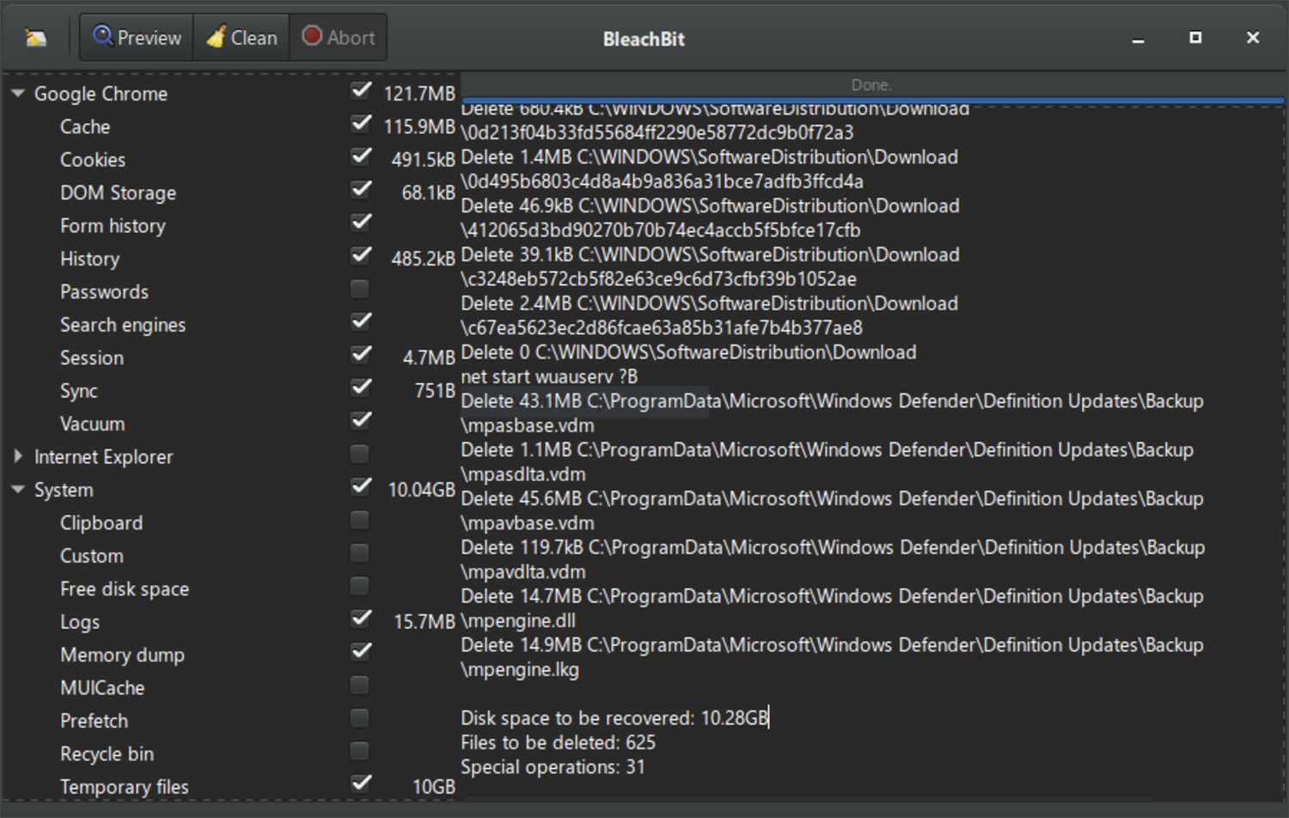Stop the operation with Abort button
Image resolution: width=1289 pixels, height=818 pixels.
click(x=338, y=38)
